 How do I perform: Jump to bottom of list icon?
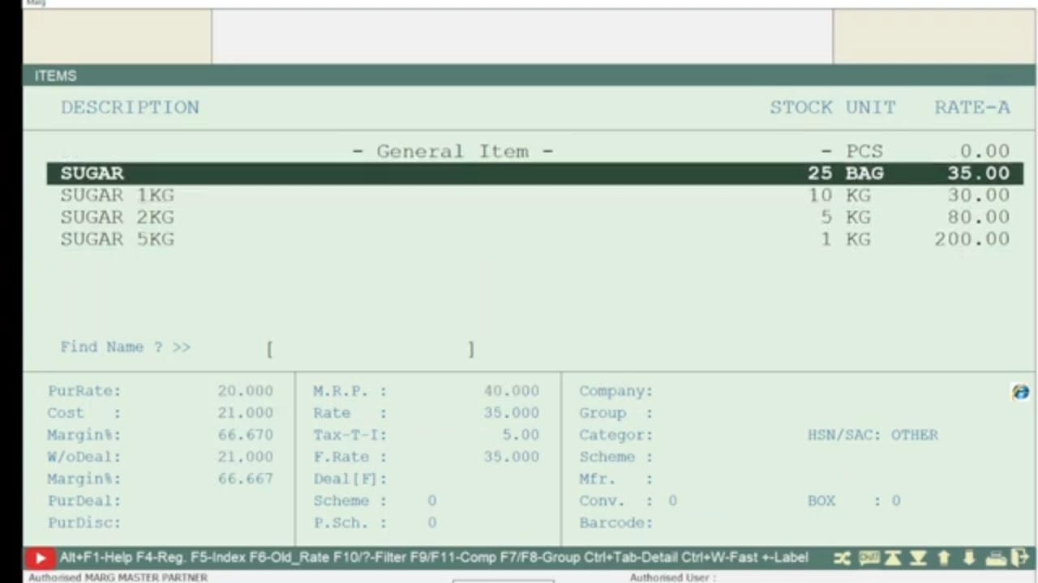tap(918, 558)
